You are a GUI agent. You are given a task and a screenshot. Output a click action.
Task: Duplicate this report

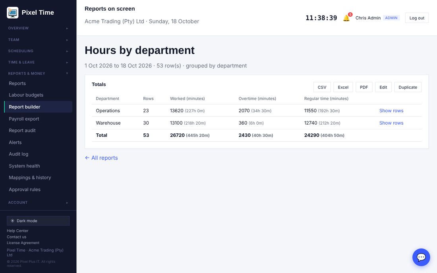[x=408, y=87]
